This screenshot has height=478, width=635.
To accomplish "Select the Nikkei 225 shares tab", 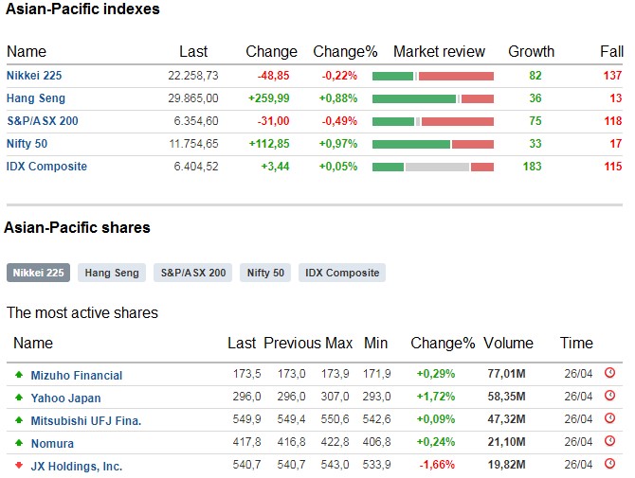I will [39, 273].
